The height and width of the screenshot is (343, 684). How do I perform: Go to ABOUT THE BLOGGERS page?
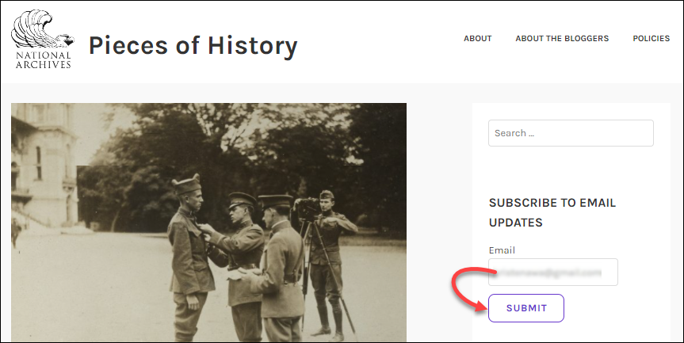[x=562, y=38]
